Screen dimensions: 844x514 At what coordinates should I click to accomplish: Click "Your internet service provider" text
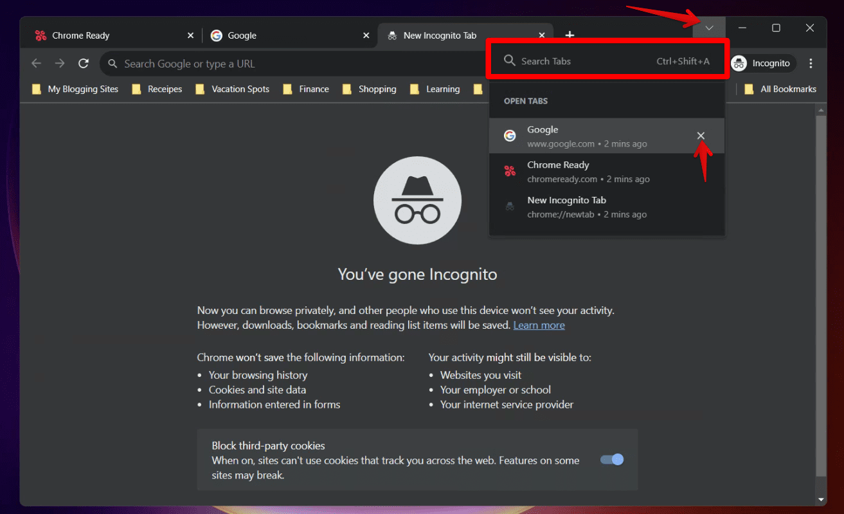click(x=507, y=405)
